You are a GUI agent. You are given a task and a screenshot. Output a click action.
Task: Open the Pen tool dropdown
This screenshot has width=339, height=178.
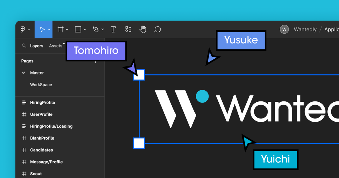[103, 29]
